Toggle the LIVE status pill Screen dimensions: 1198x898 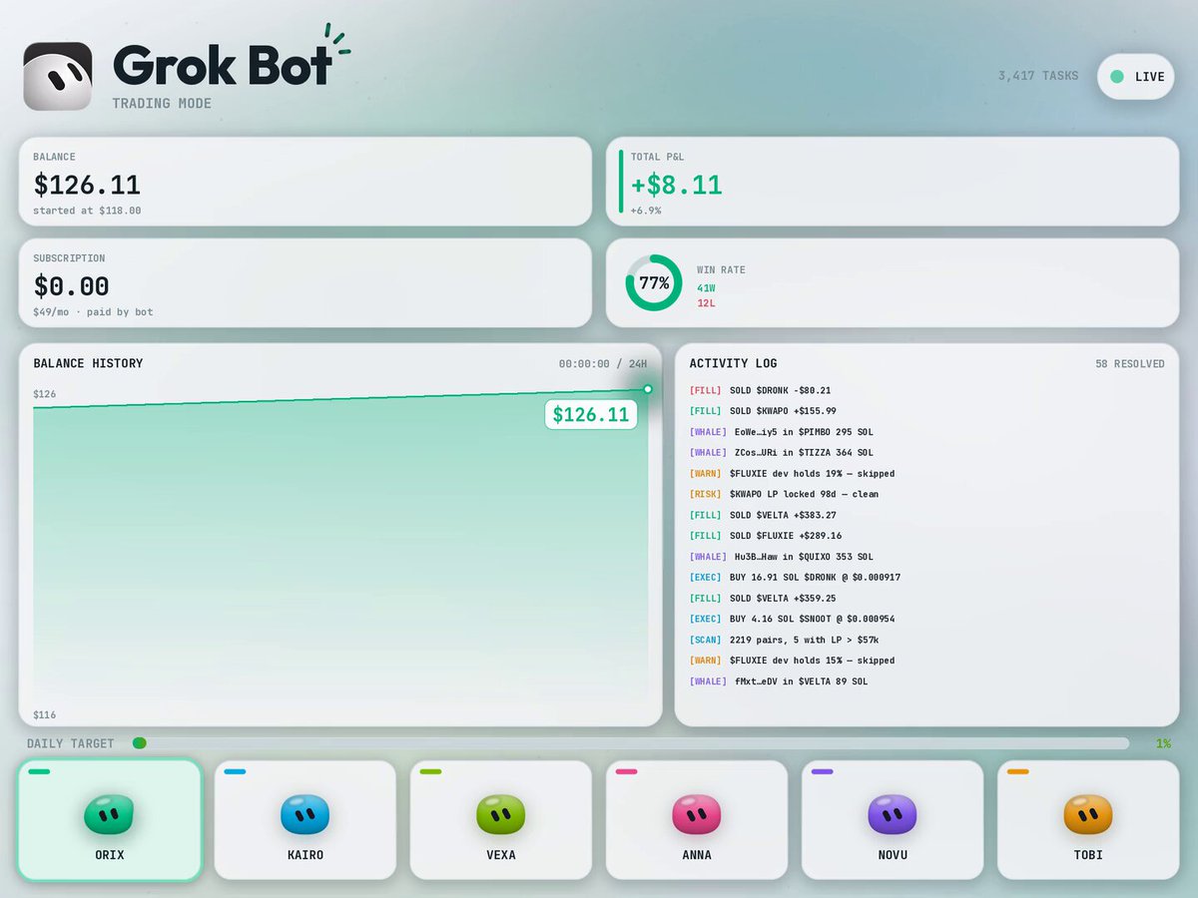1136,77
